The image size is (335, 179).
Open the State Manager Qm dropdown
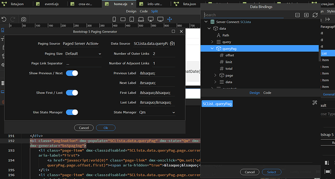(157, 113)
